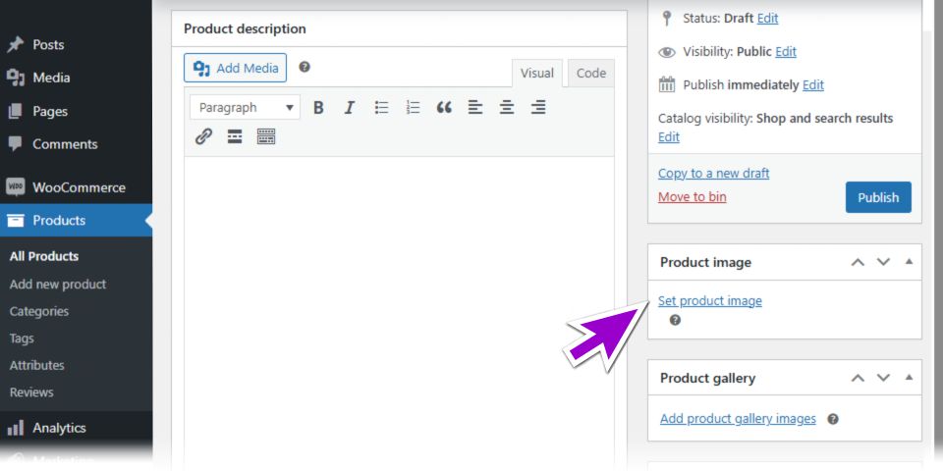Image resolution: width=943 pixels, height=471 pixels.
Task: Open Add new product submenu item
Action: pos(58,285)
